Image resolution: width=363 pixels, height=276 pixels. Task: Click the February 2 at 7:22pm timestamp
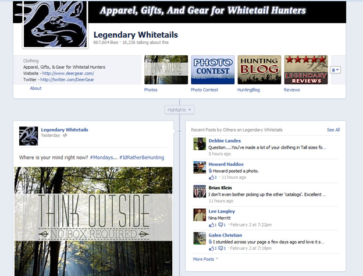tap(251, 225)
